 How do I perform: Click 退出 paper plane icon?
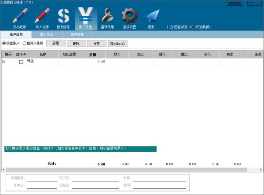pyautogui.click(x=151, y=18)
